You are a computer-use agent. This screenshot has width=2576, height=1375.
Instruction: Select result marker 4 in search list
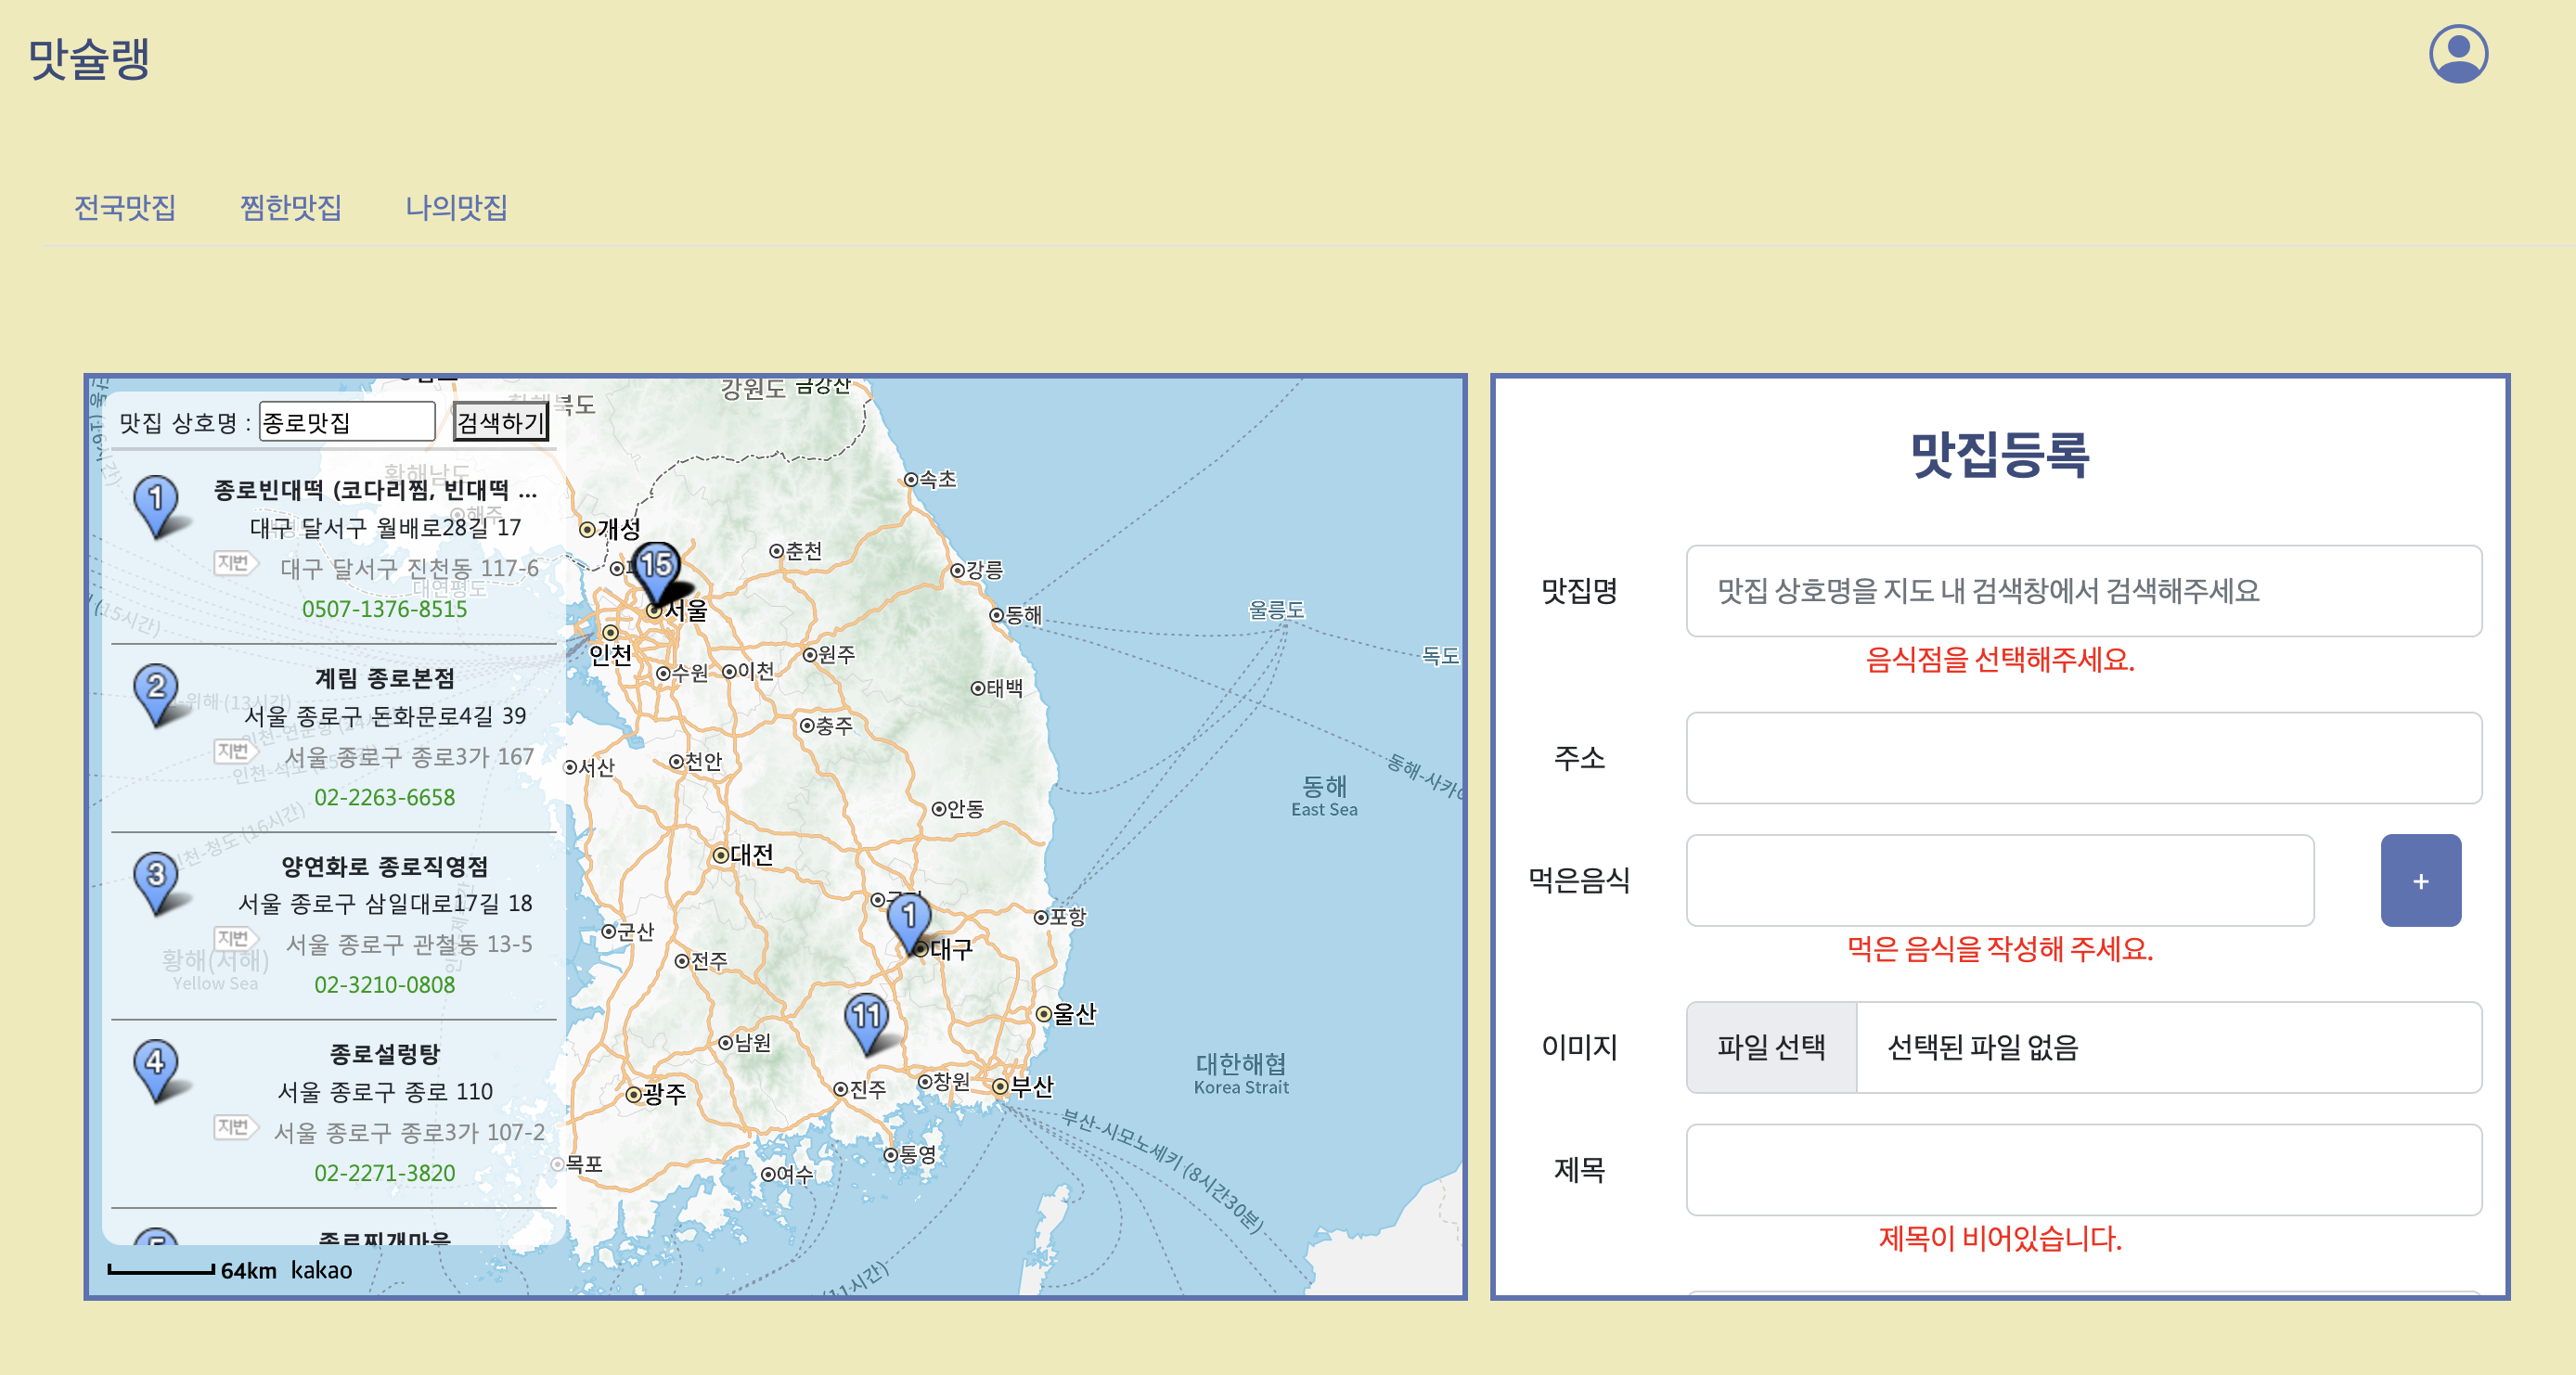click(x=155, y=1065)
